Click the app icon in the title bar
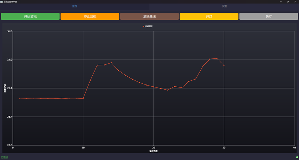Viewport: 299px width, 160px height. [x=1, y=1]
